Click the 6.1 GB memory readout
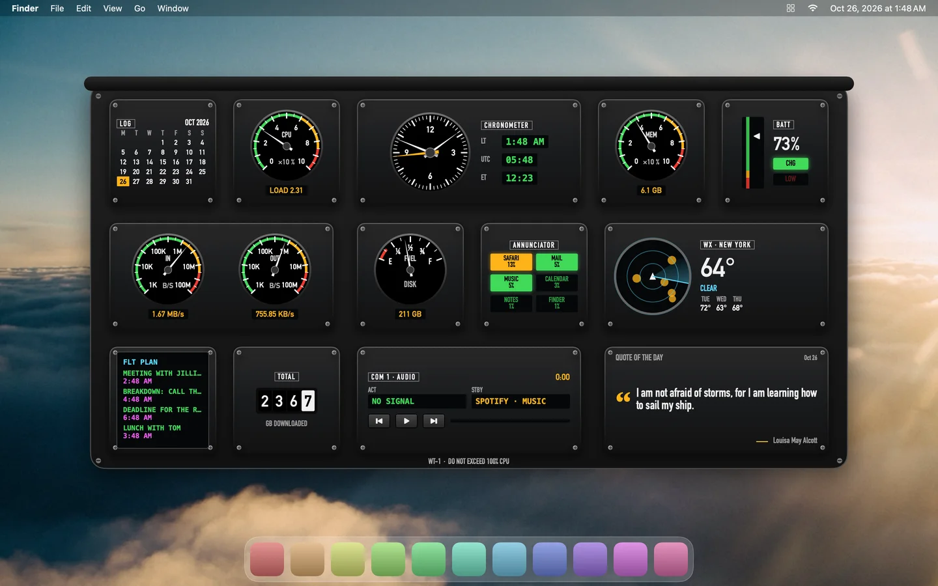The image size is (938, 586). (x=651, y=190)
